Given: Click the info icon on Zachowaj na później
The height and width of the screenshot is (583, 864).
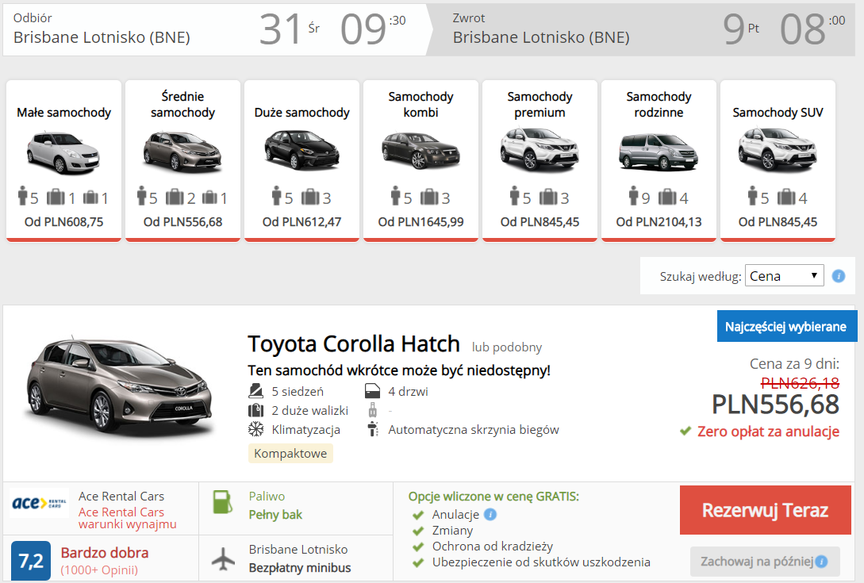Looking at the screenshot, I should pyautogui.click(x=821, y=562).
